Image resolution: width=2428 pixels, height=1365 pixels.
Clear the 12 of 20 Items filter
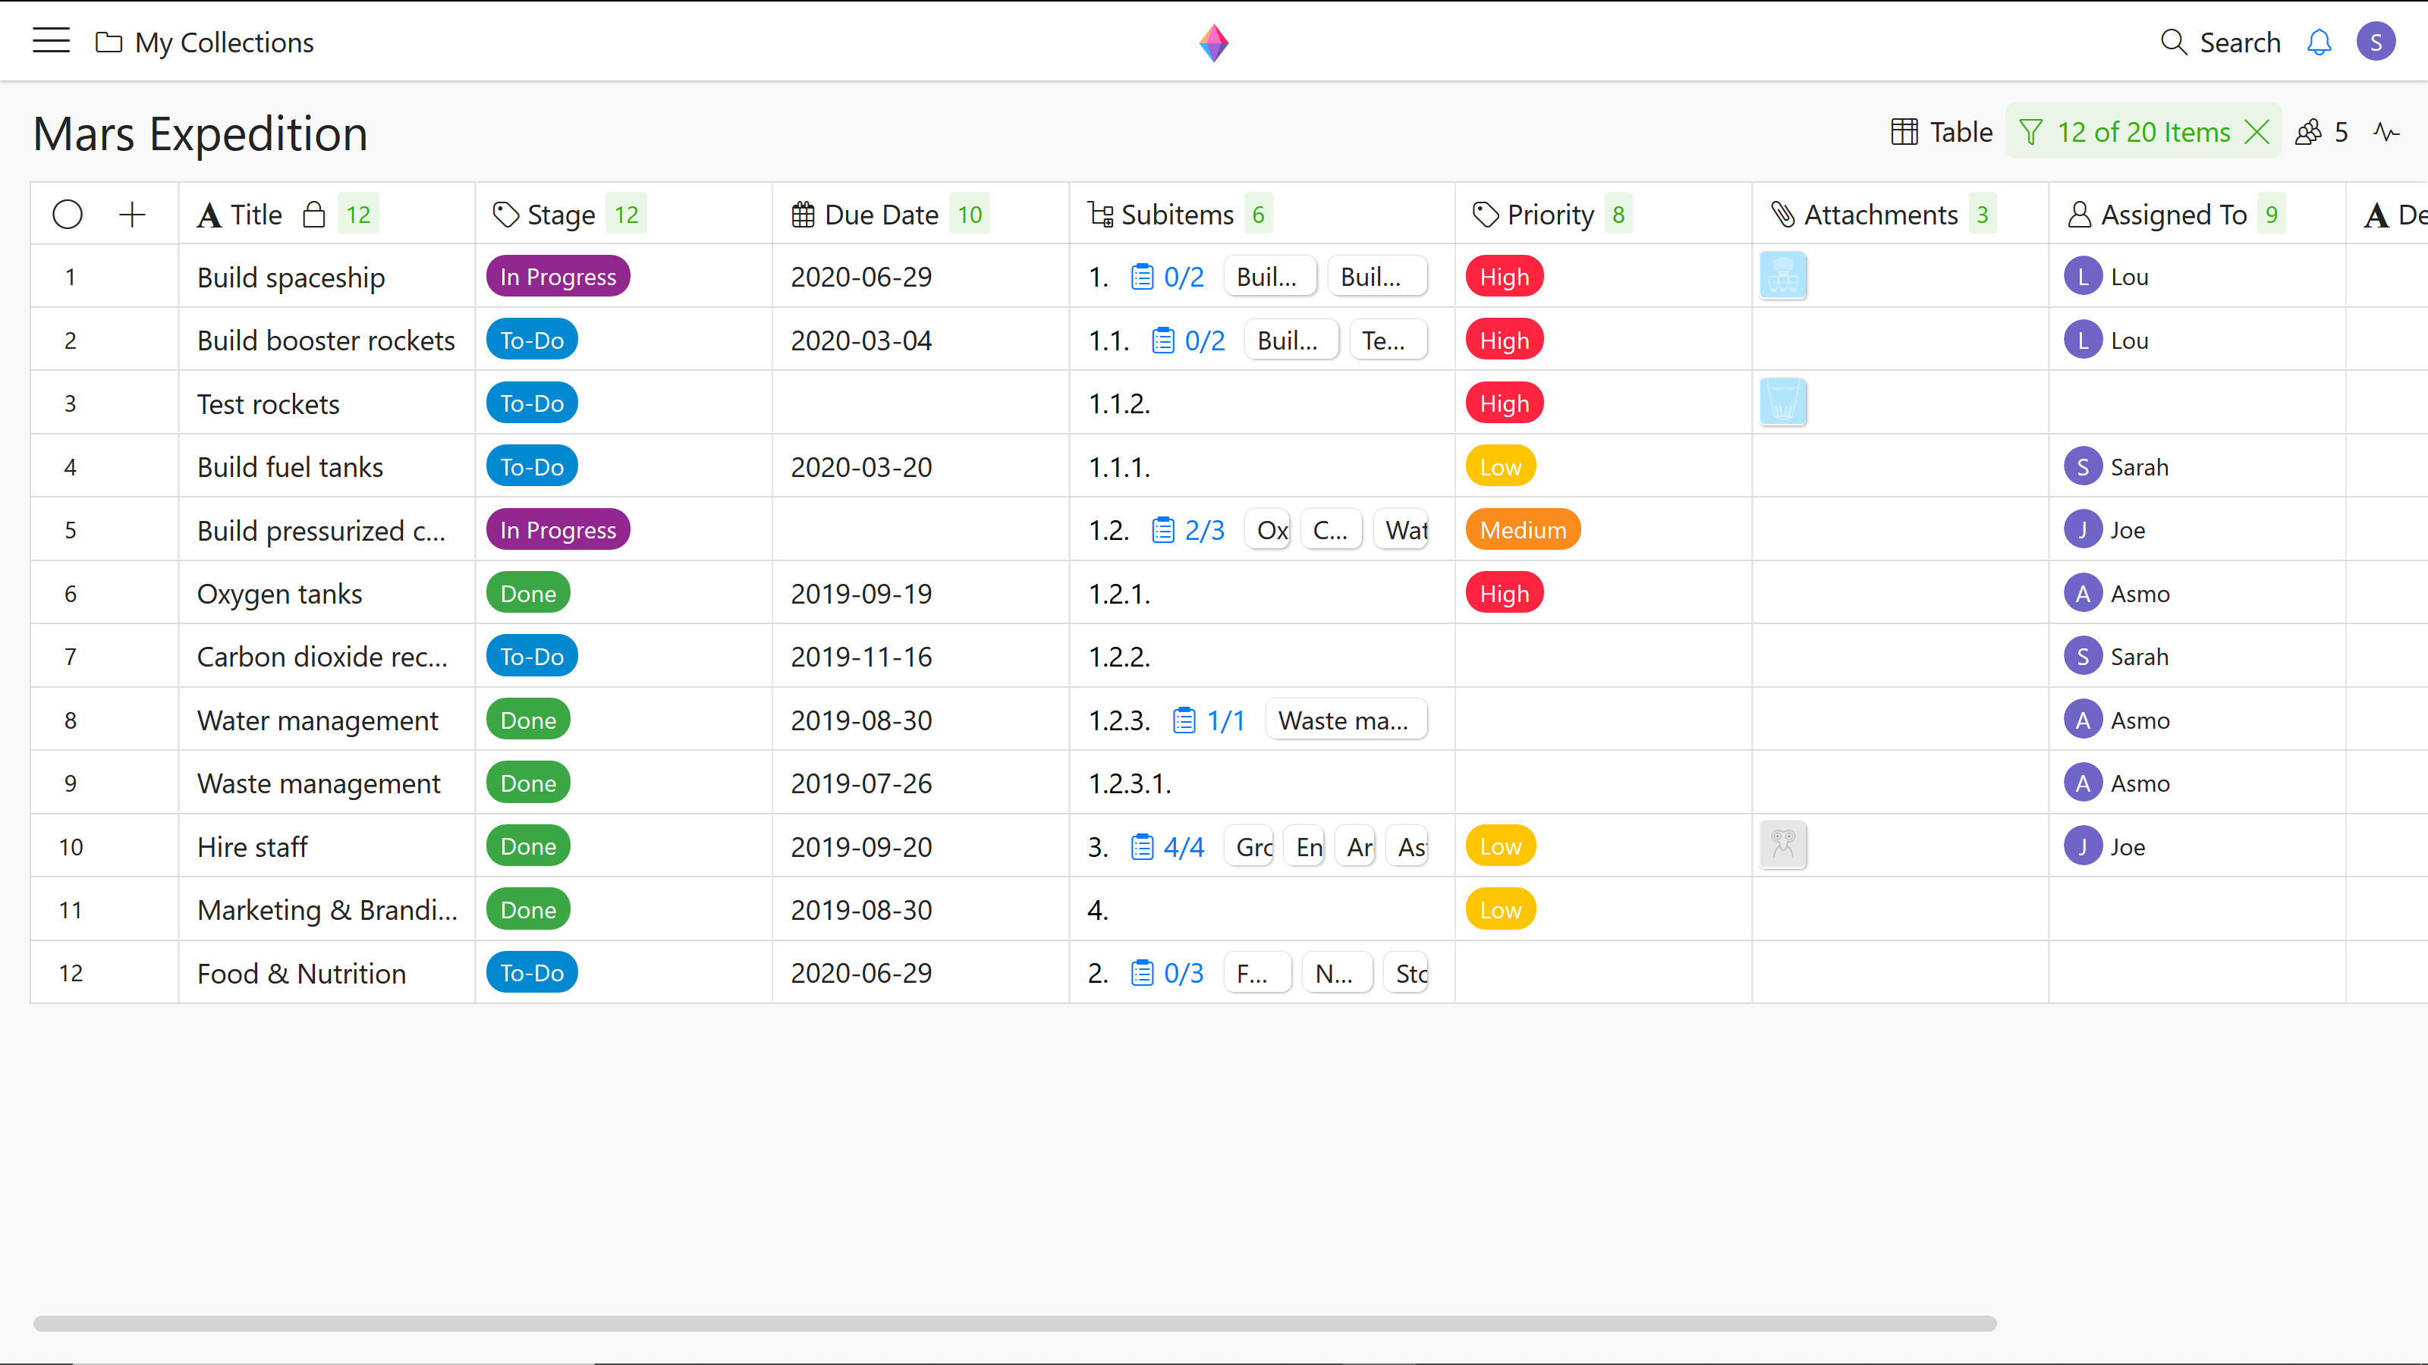coord(2257,132)
